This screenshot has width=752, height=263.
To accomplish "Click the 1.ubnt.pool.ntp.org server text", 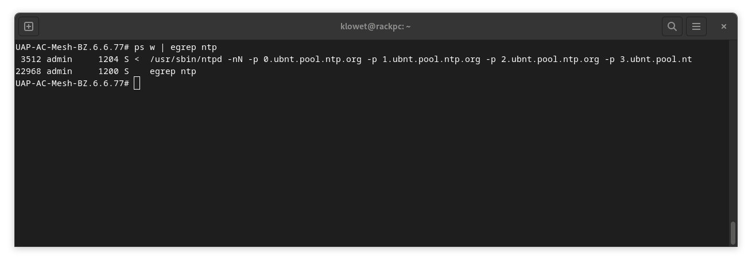I will click(x=431, y=60).
